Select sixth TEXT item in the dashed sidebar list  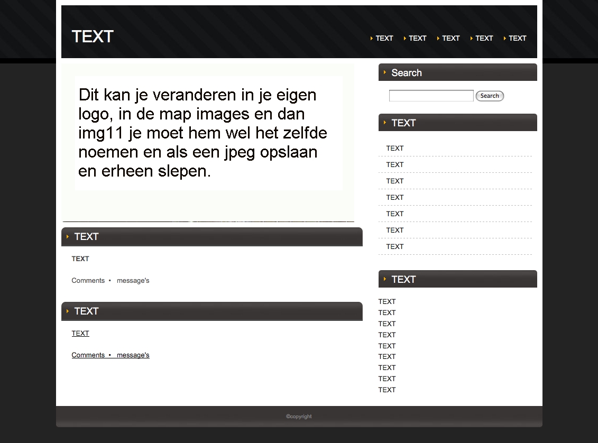click(x=395, y=230)
